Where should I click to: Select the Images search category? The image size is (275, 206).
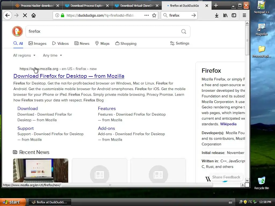pyautogui.click(x=38, y=43)
